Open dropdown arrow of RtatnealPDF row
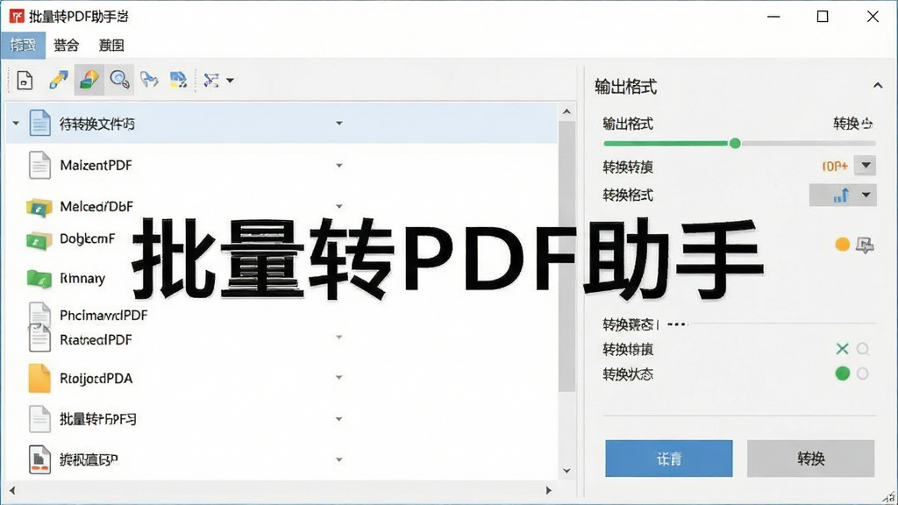 (x=339, y=338)
